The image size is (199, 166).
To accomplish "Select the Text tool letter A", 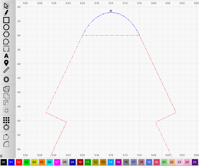I will pyautogui.click(x=6, y=56).
